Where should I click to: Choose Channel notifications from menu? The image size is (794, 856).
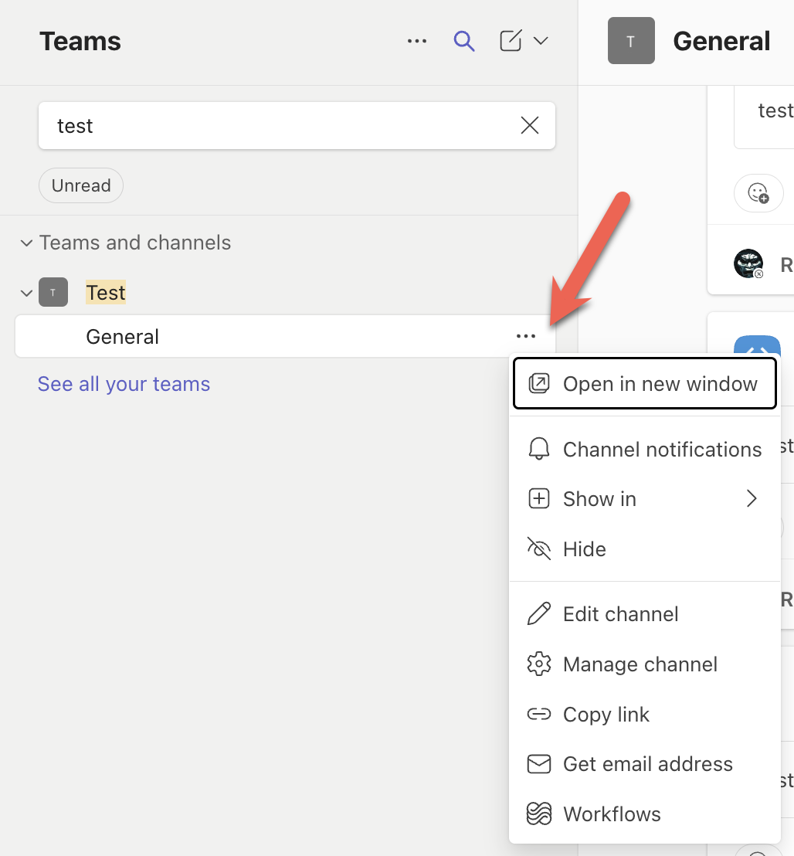click(x=644, y=450)
